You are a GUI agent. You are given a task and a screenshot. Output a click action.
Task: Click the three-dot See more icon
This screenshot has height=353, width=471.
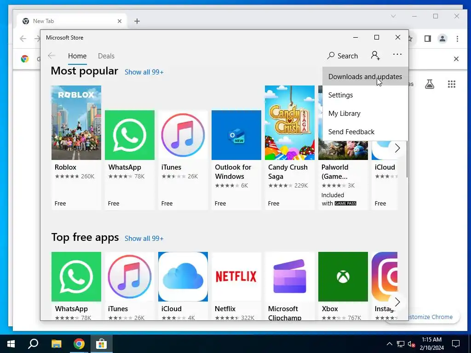397,54
